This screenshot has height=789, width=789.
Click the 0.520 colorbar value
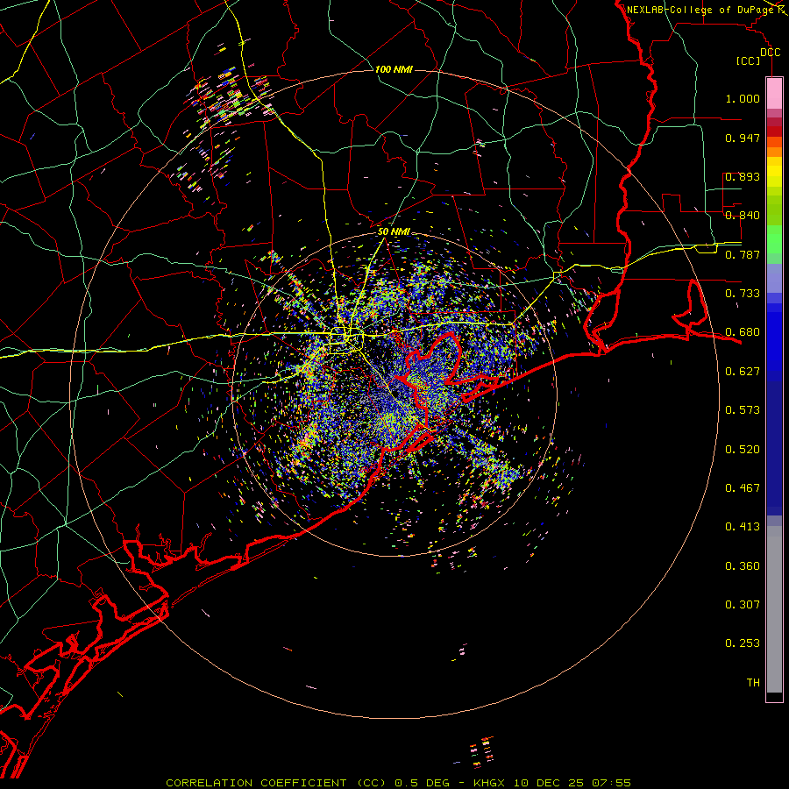(743, 450)
